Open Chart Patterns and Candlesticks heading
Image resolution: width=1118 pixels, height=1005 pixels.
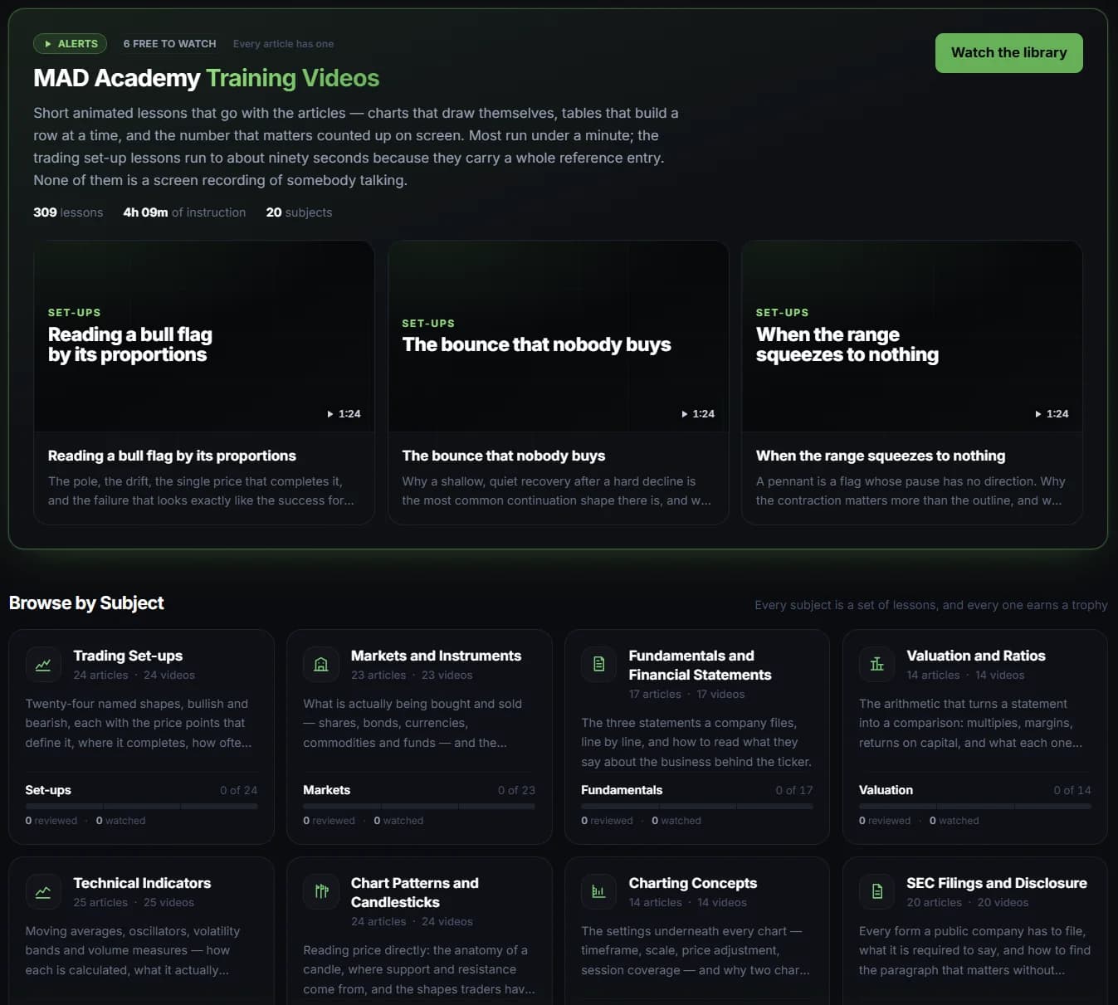click(x=414, y=893)
